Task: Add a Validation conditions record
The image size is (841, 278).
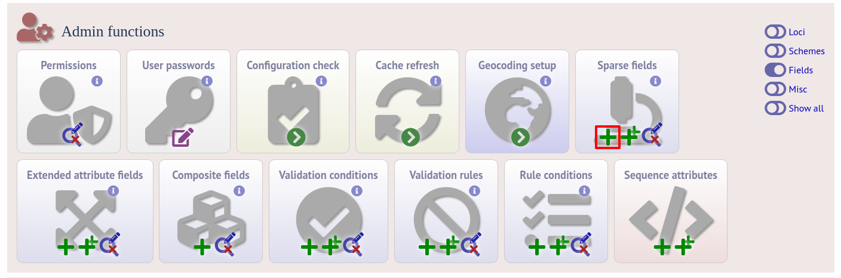Action: click(309, 246)
